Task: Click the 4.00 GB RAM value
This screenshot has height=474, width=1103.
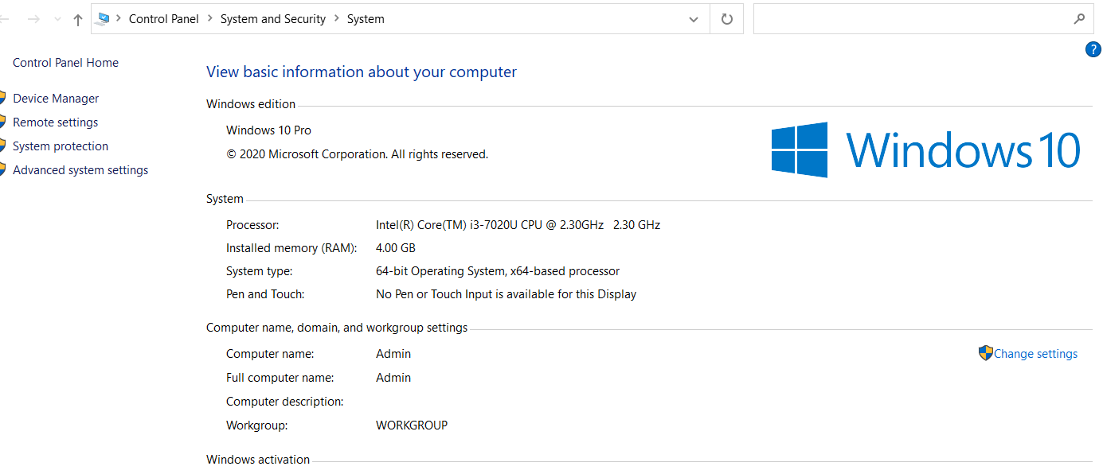Action: point(396,248)
